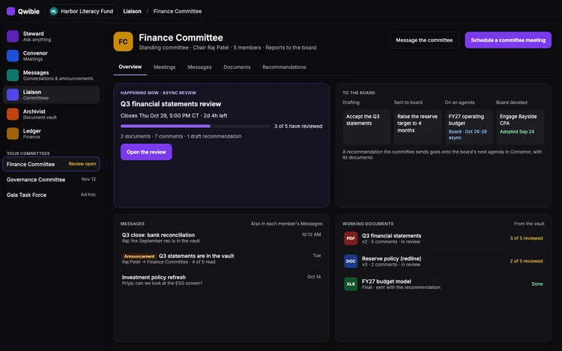
Task: Click Open the review button
Action: 146,152
